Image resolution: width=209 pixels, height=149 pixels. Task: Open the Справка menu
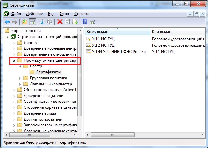pyautogui.click(x=82, y=14)
